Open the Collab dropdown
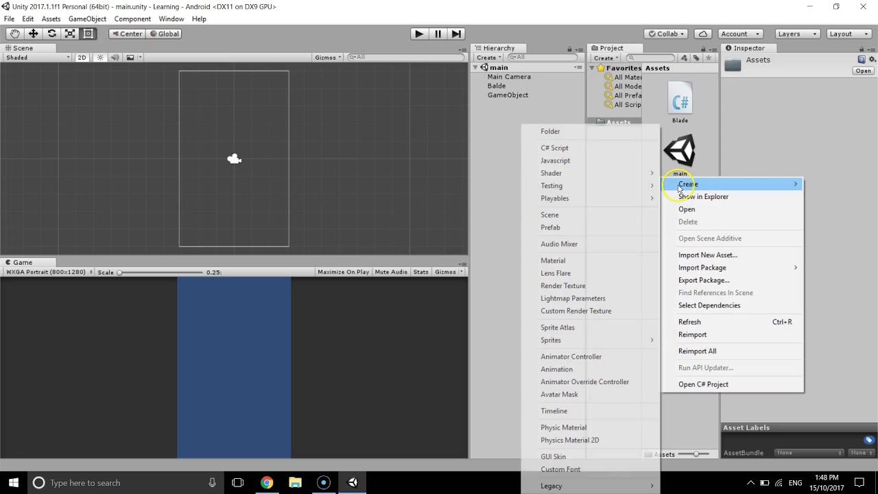Viewport: 878px width, 494px height. coord(667,34)
